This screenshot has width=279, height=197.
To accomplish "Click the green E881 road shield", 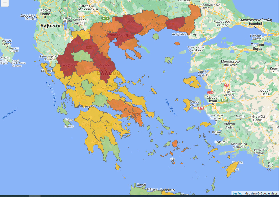I will click(x=225, y=100).
